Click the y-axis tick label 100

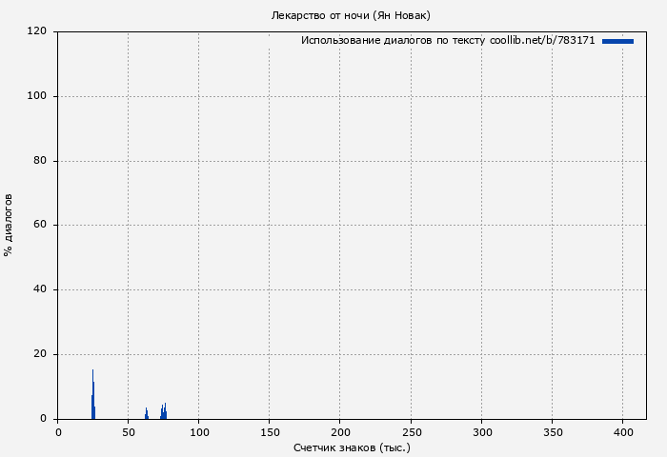tap(38, 96)
